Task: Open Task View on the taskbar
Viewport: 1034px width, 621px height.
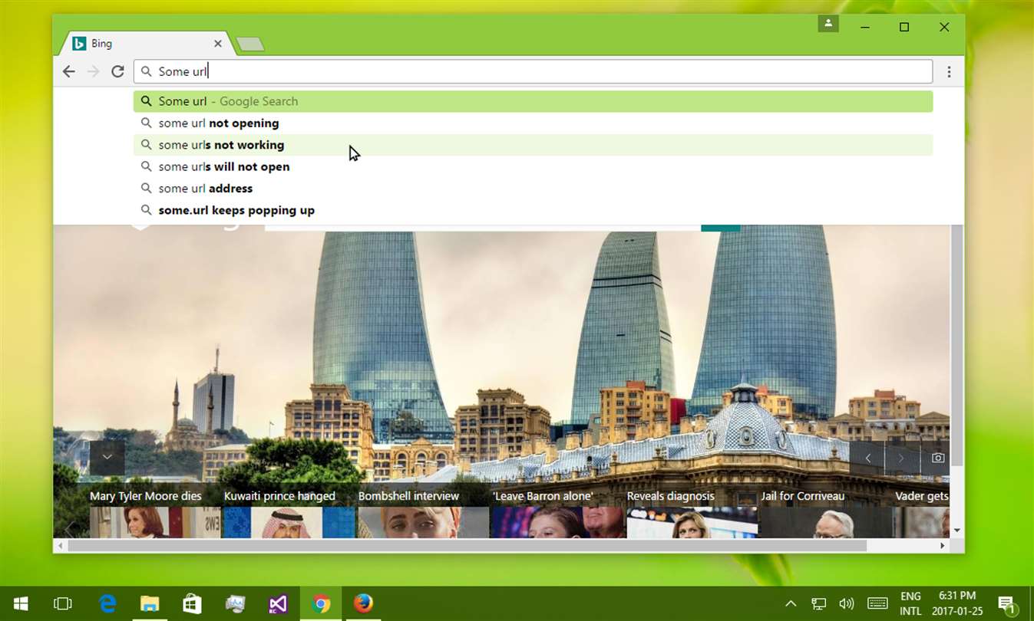Action: (63, 603)
